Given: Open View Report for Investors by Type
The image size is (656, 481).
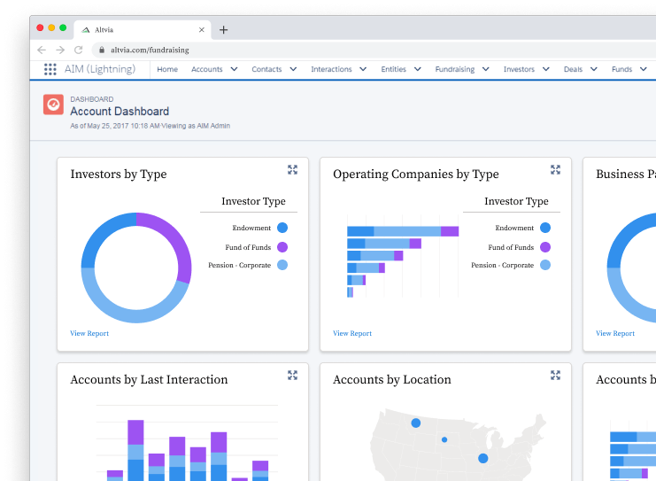Looking at the screenshot, I should [89, 333].
